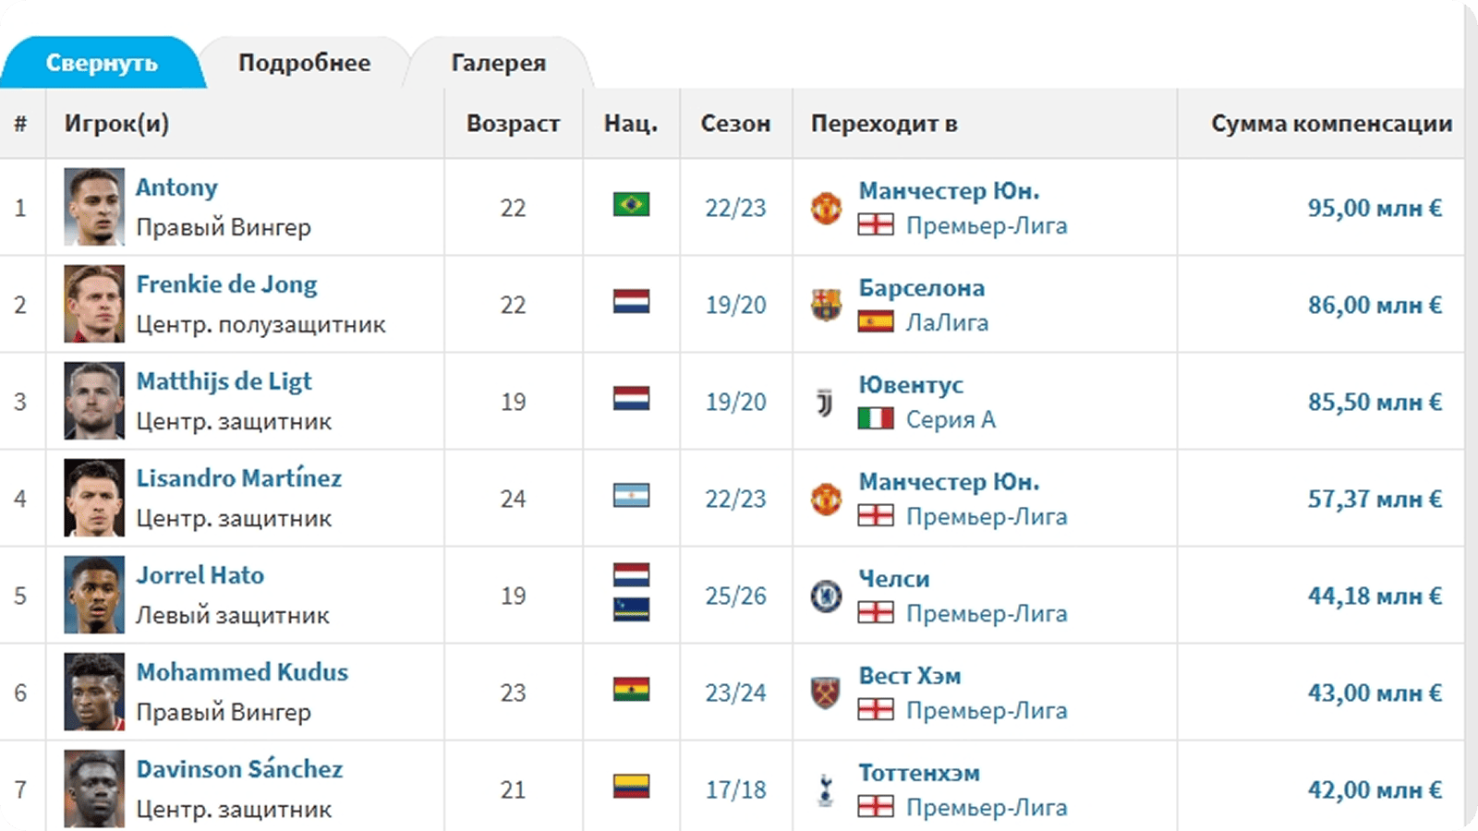Switch to the Подробнее tab
Viewport: 1478px width, 831px height.
coord(304,63)
